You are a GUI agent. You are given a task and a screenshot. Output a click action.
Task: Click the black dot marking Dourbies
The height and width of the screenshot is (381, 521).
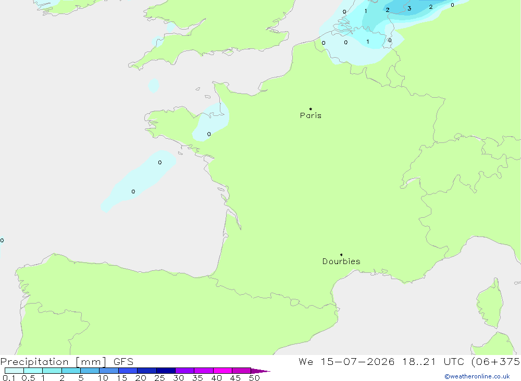341,255
